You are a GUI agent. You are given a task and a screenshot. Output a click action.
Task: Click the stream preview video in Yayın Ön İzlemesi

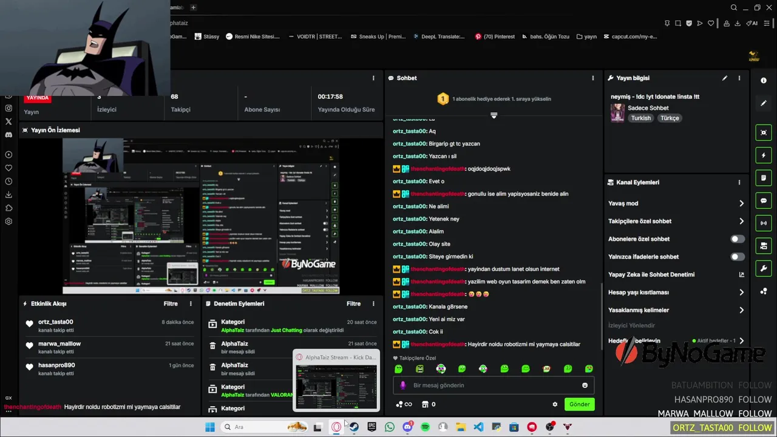pos(201,216)
